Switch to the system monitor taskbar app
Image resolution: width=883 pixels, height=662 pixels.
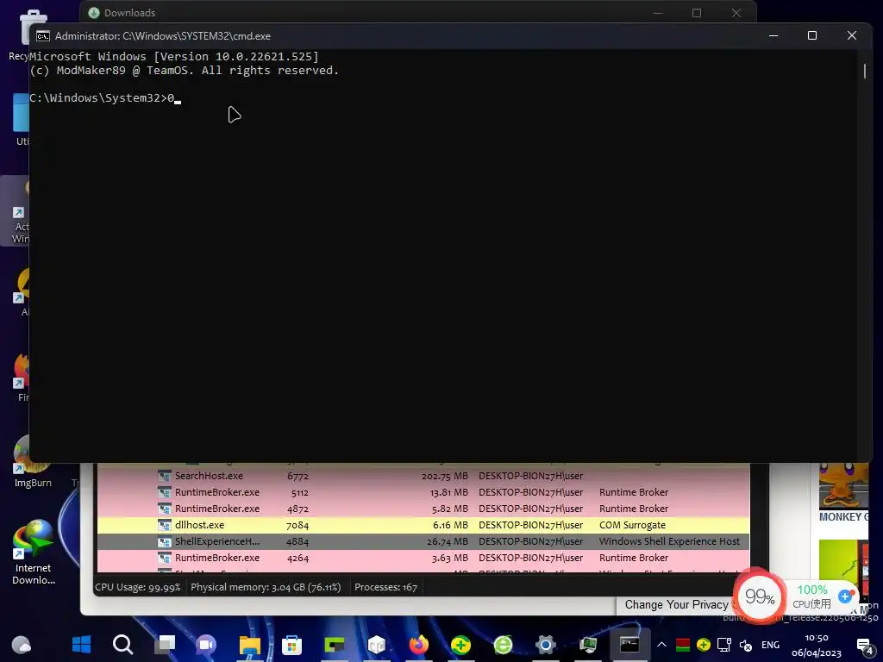[x=587, y=644]
